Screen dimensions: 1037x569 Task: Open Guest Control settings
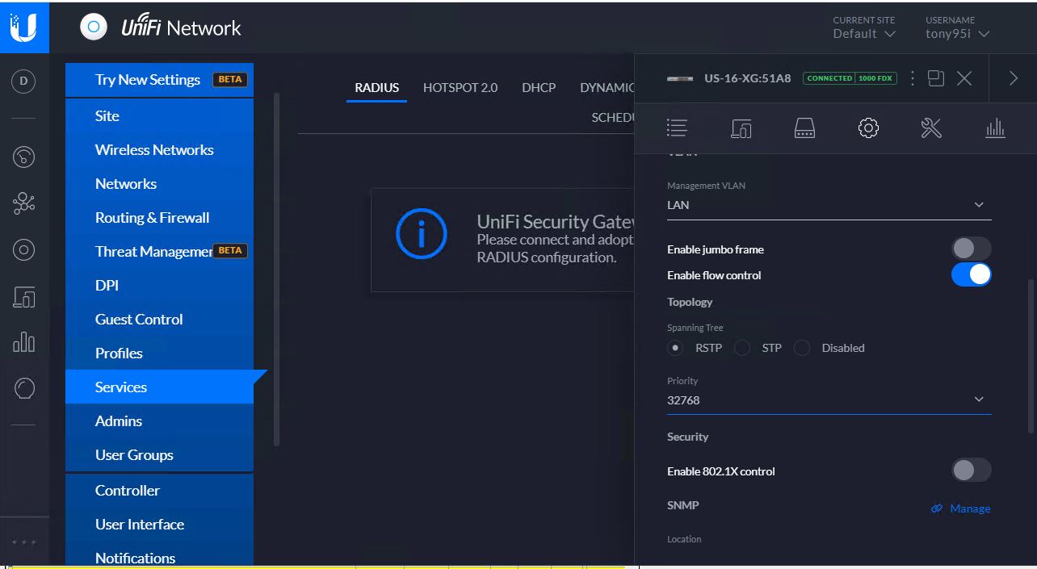[160, 319]
